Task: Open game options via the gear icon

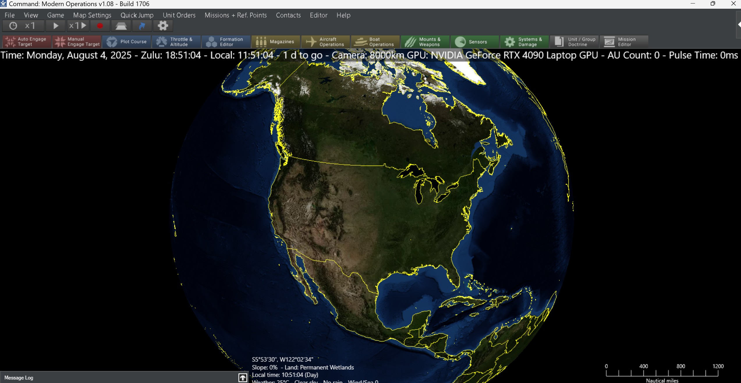Action: click(163, 26)
